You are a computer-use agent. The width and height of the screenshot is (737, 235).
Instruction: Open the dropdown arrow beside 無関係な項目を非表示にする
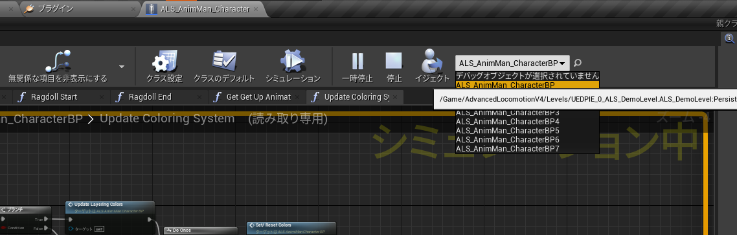click(x=122, y=67)
